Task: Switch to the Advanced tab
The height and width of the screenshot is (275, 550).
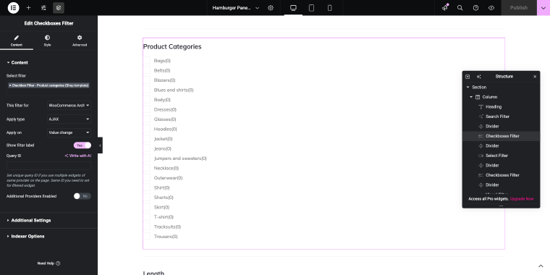Action: [x=80, y=41]
